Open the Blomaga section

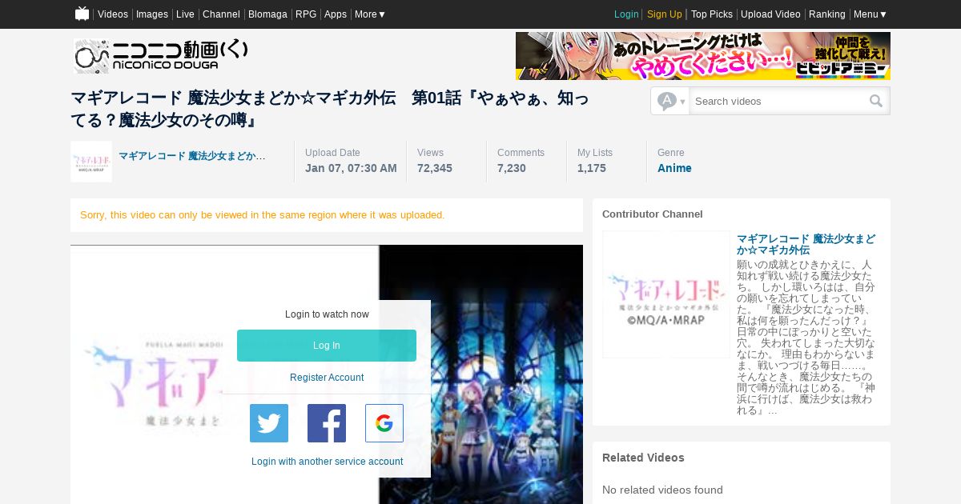267,14
